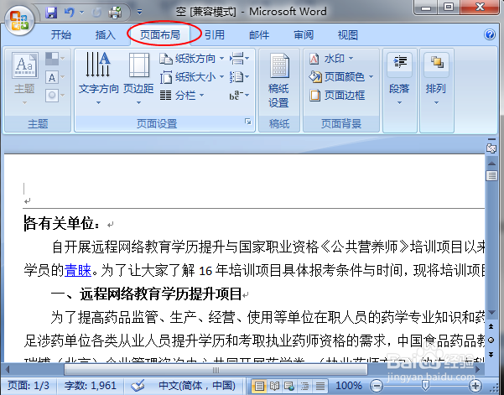Switch to Web Layout view
This screenshot has height=395, width=504.
click(289, 386)
